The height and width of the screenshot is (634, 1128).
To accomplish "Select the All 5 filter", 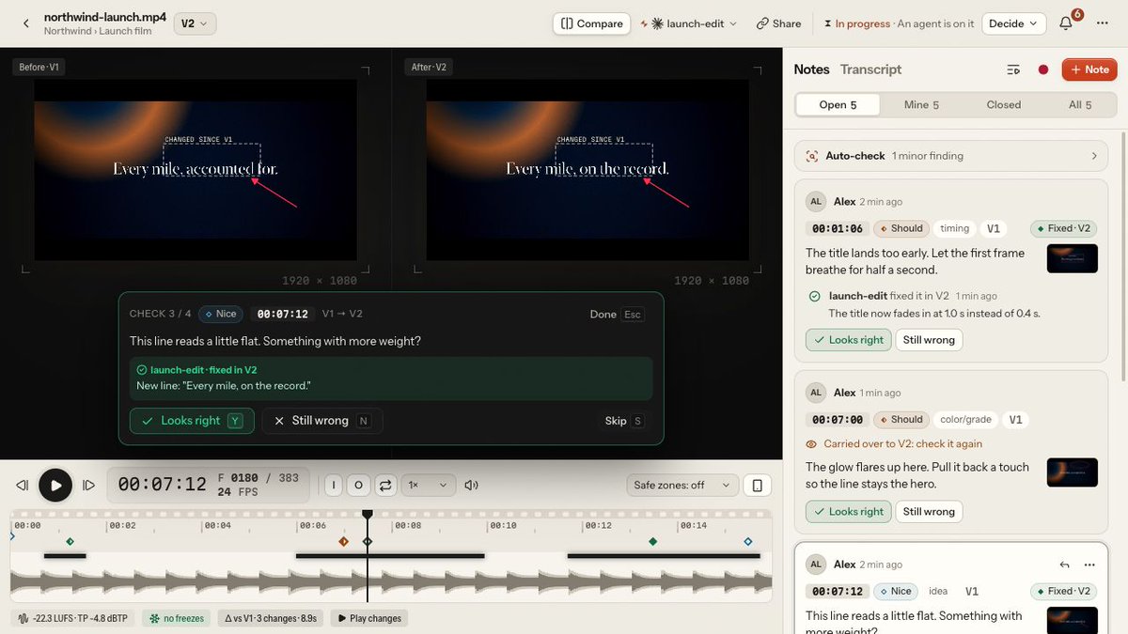I will [1080, 104].
